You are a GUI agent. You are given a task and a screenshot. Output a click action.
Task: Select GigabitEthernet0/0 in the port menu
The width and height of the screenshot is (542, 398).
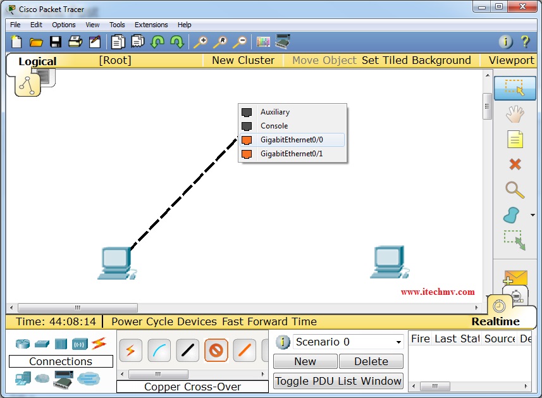click(292, 140)
